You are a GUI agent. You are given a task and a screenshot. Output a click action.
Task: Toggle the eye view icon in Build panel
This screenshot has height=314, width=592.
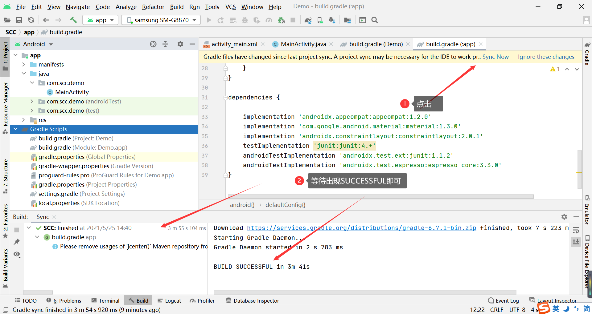click(17, 254)
